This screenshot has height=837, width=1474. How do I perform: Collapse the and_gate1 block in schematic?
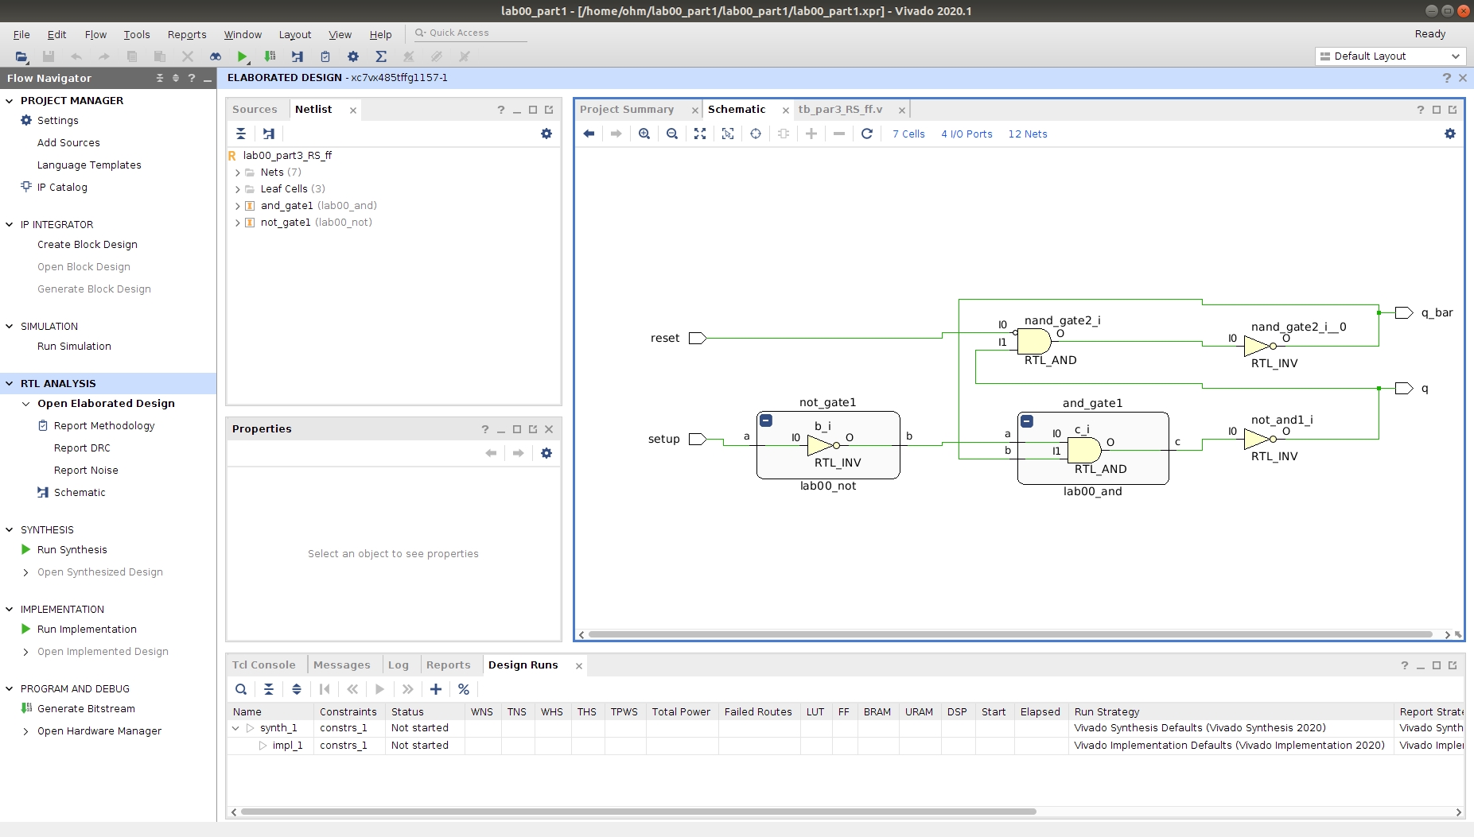coord(1027,421)
